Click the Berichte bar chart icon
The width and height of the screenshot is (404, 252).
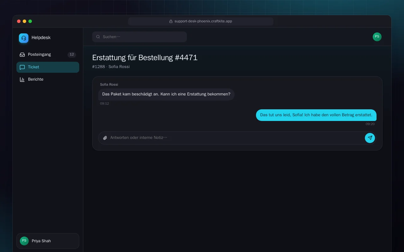(22, 79)
